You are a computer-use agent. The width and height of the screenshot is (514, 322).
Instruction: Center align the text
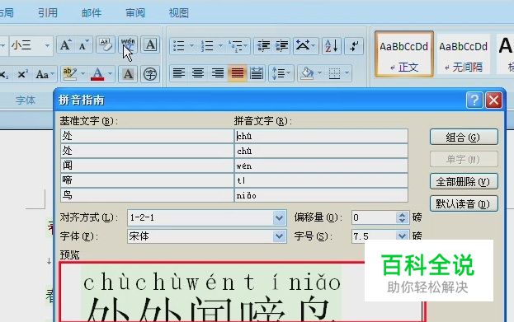click(198, 73)
